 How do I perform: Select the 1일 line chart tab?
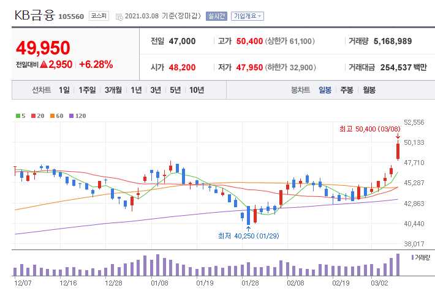click(x=64, y=90)
